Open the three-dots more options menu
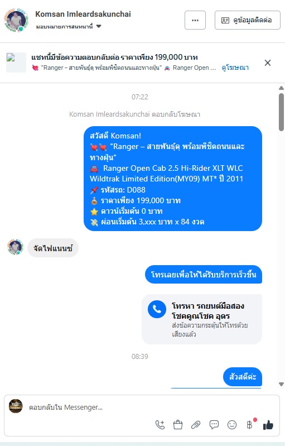 click(195, 20)
